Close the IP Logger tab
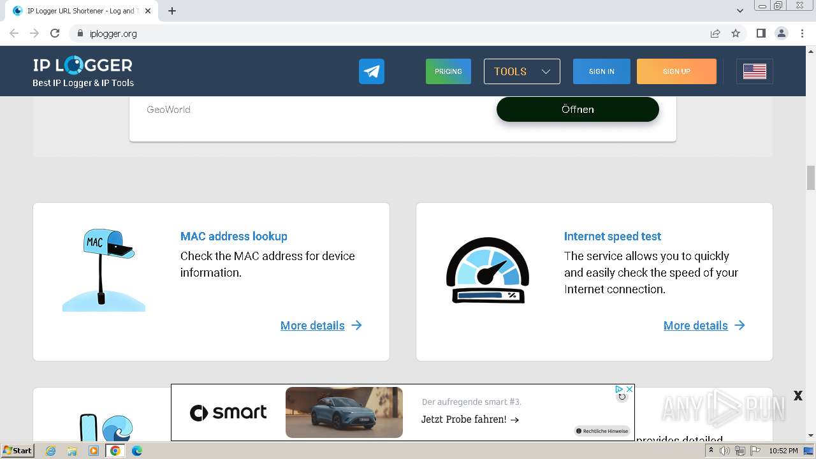816x459 pixels. click(148, 11)
